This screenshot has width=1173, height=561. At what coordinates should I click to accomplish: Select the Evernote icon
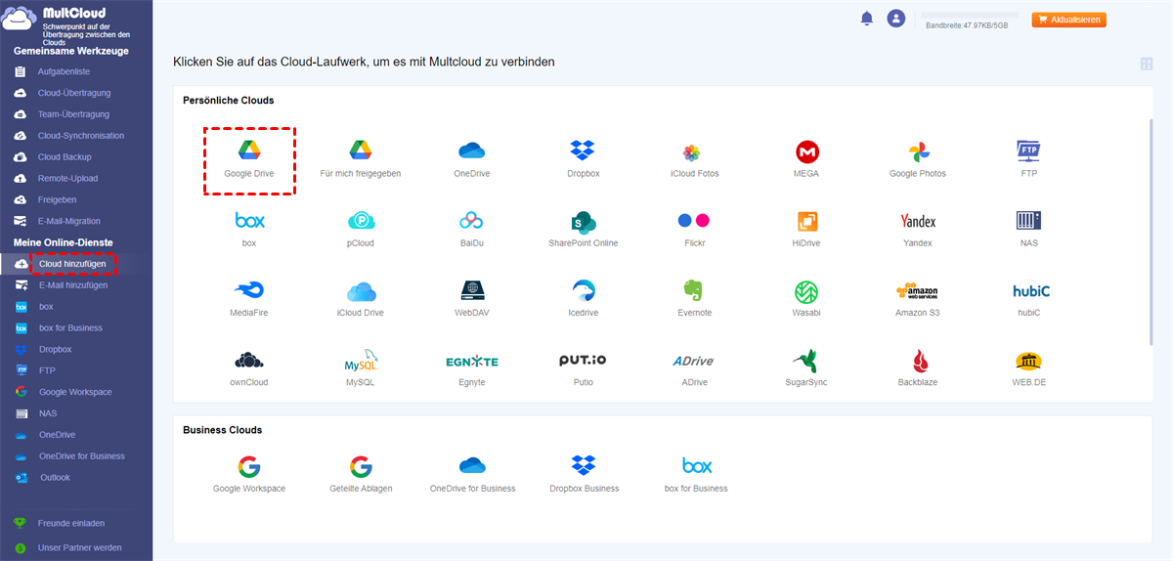[x=695, y=290]
